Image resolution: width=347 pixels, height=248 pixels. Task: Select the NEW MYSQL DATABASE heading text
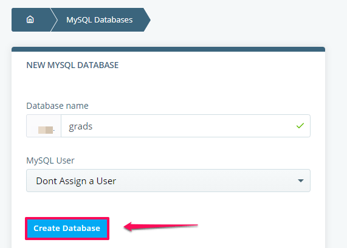72,65
